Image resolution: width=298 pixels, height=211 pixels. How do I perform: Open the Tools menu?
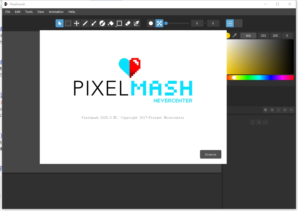29,12
